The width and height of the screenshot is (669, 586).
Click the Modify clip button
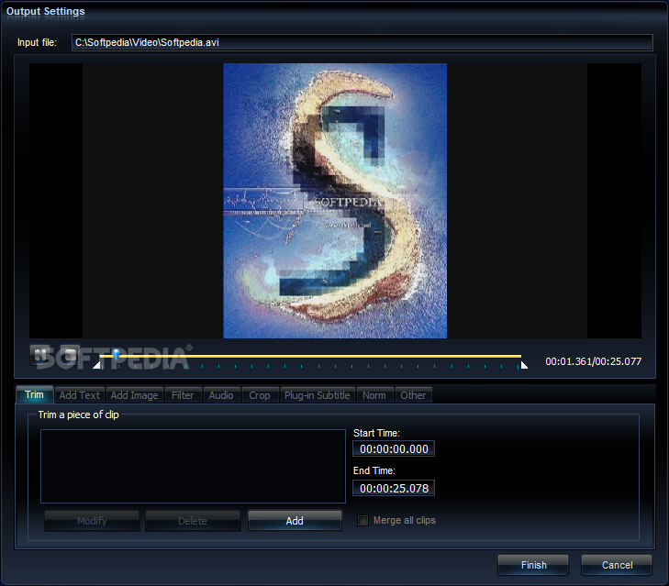tap(92, 521)
